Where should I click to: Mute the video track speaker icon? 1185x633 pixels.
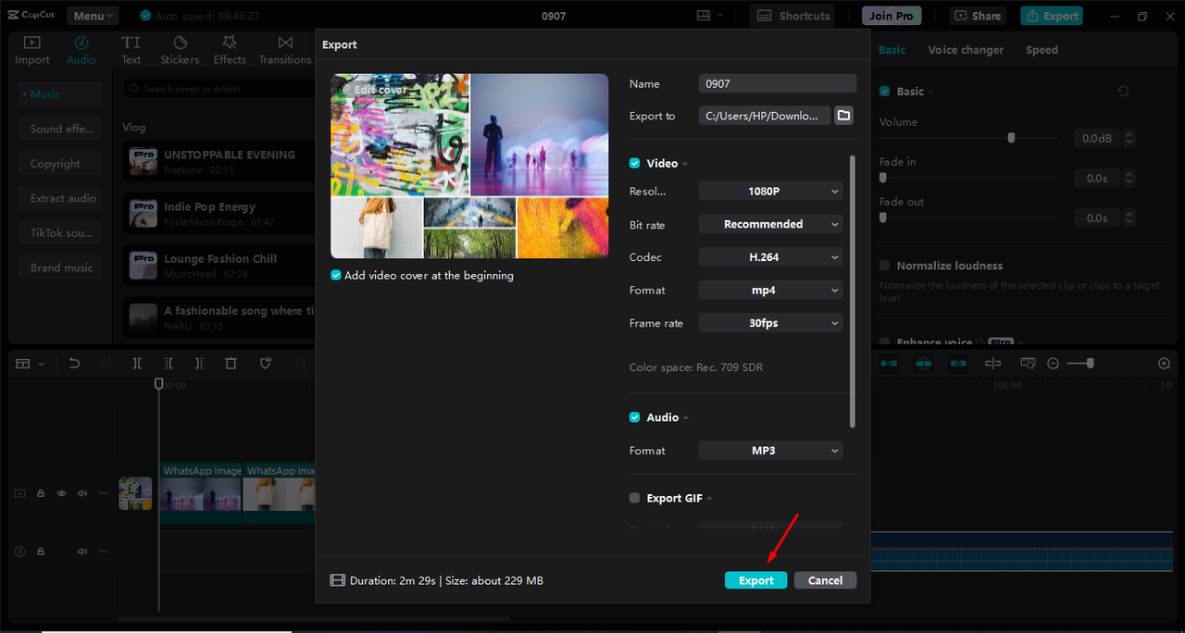point(82,493)
